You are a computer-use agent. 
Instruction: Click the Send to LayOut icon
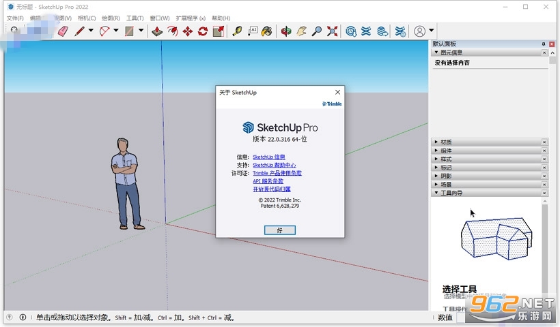tap(382, 31)
